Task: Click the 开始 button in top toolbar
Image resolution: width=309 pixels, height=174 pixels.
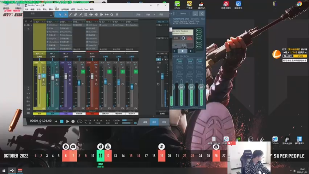Action: pos(138,14)
